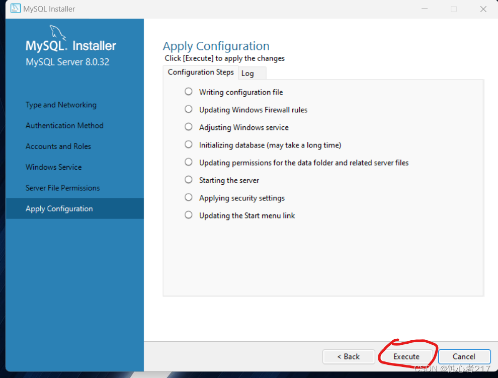Minimize the MySQL Installer window

tap(425, 9)
